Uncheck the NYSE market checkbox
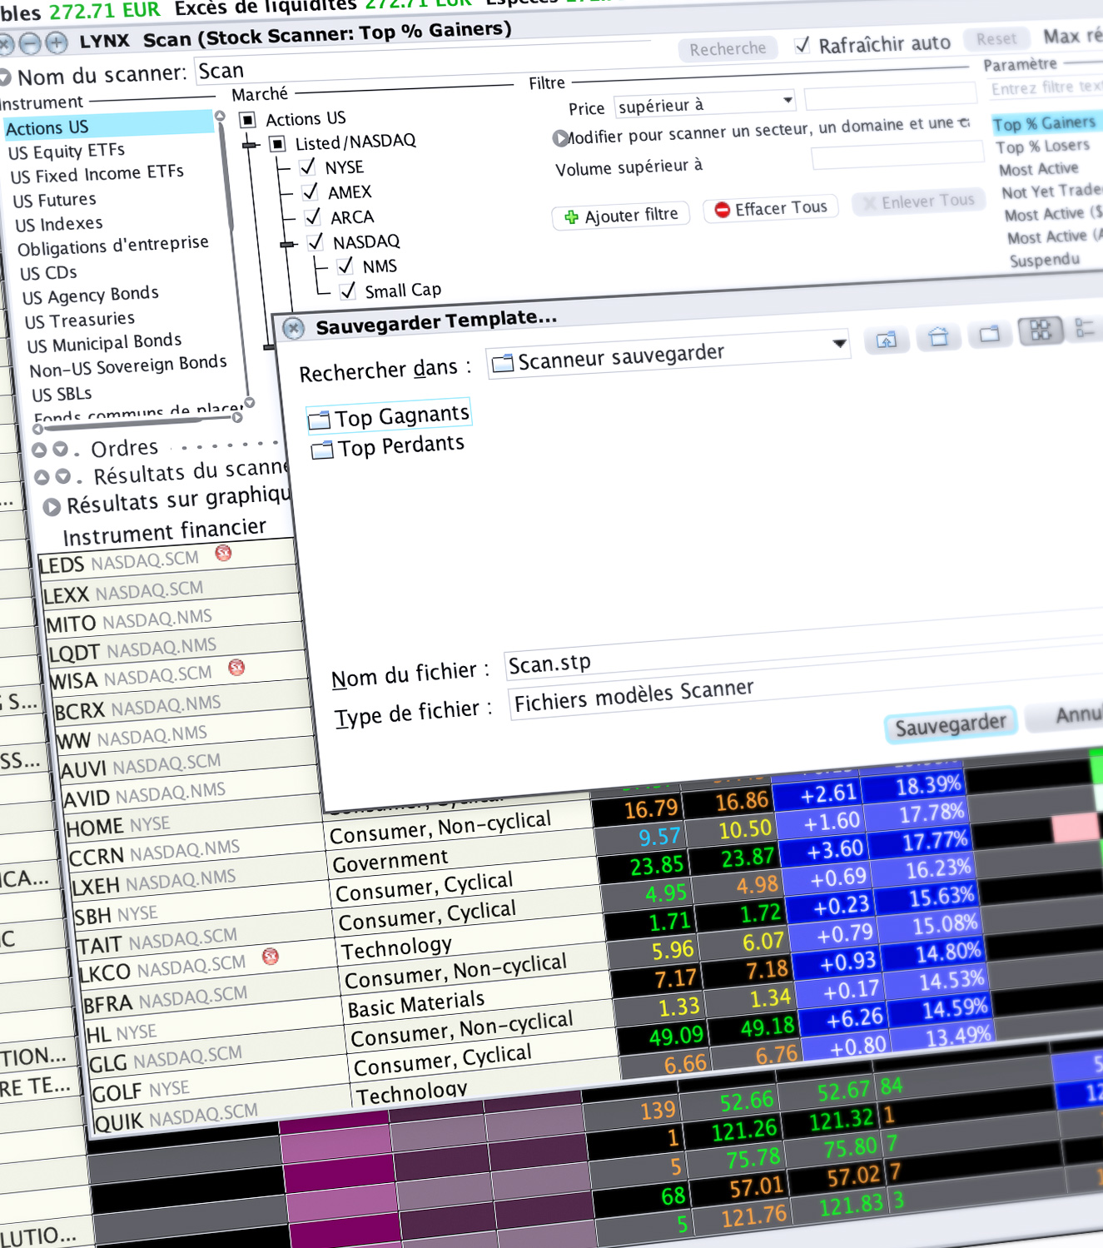Image resolution: width=1103 pixels, height=1248 pixels. [x=307, y=167]
